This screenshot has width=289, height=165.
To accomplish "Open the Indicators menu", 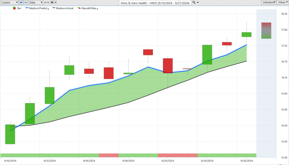I will 269,2.
